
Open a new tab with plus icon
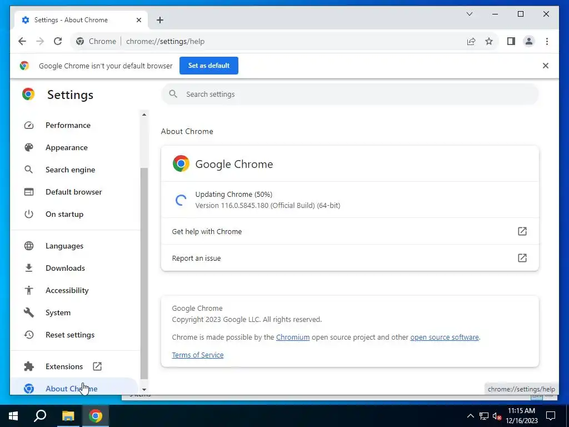pyautogui.click(x=159, y=20)
